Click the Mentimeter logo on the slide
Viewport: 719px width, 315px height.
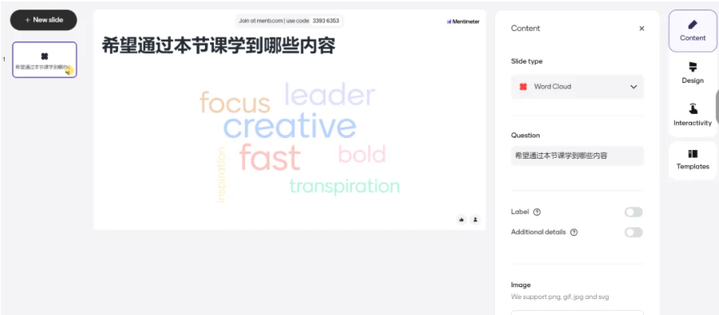[x=463, y=22]
